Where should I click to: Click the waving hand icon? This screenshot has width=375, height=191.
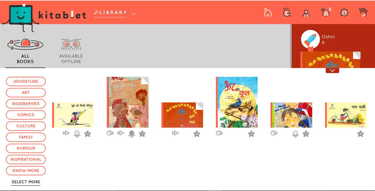(363, 12)
